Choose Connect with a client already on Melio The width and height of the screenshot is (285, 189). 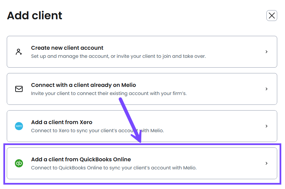(84, 85)
